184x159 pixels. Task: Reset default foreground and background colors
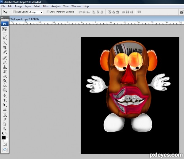click(3, 133)
